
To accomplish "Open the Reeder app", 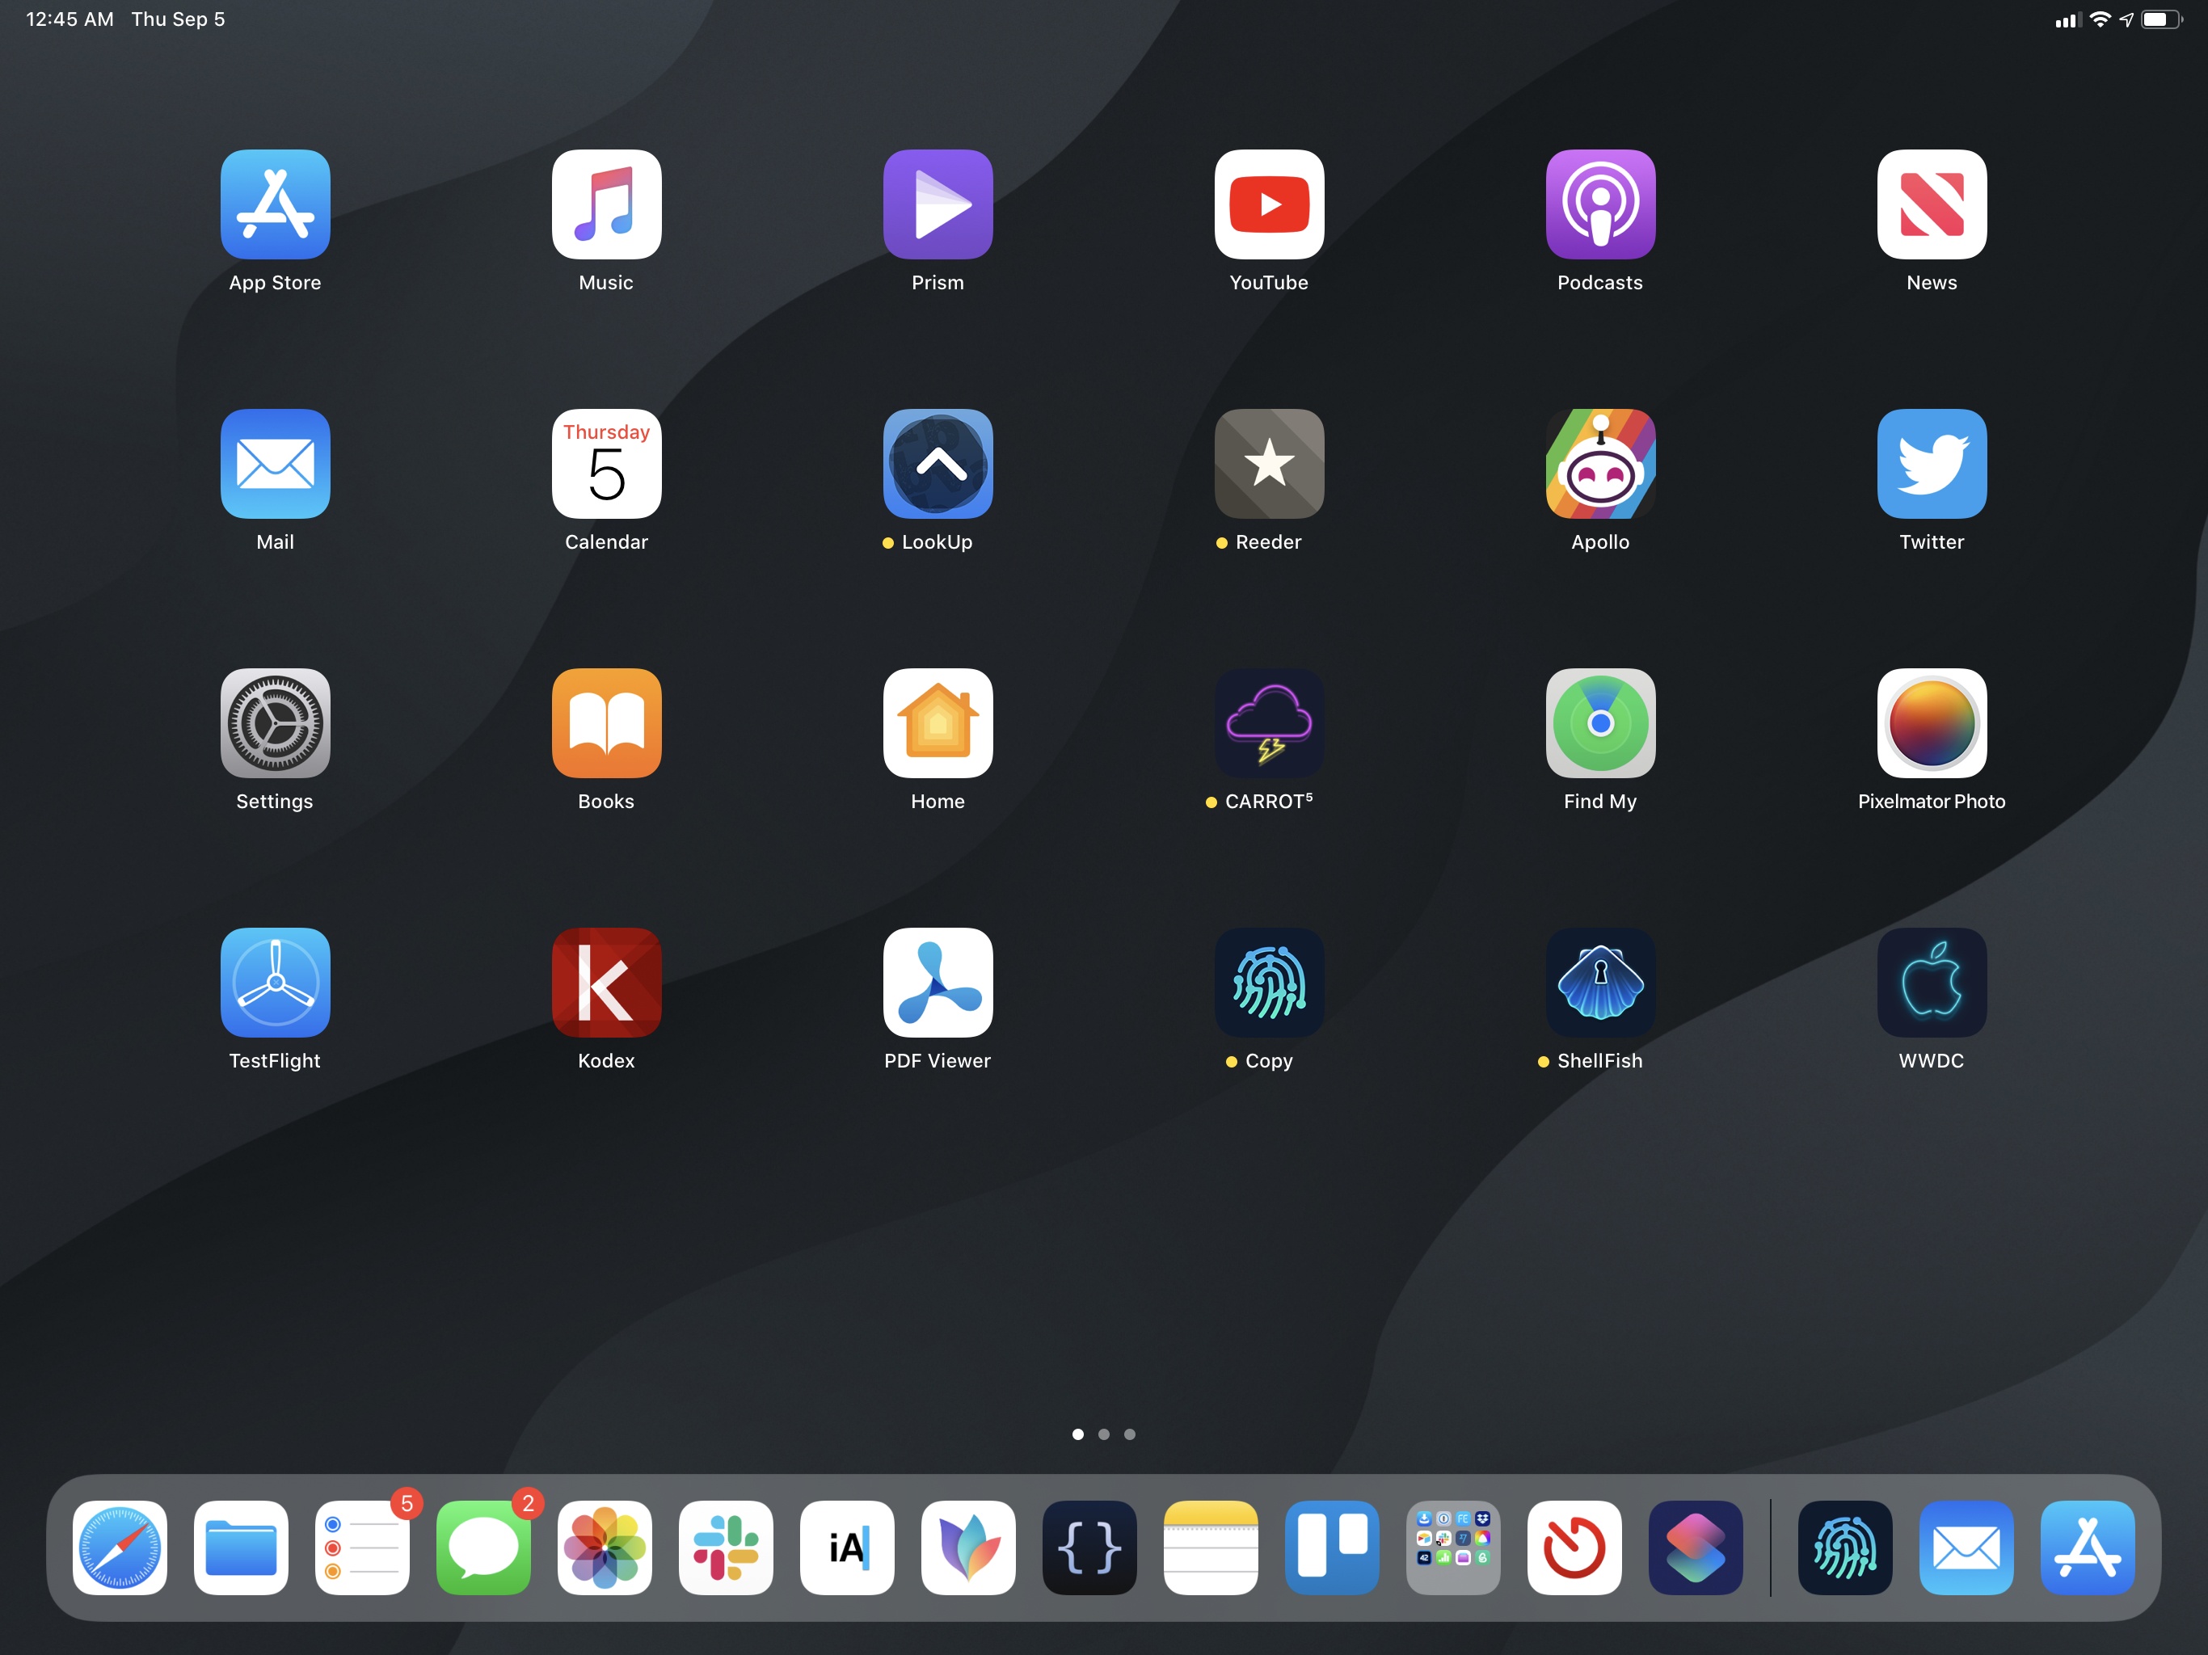I will point(1270,464).
